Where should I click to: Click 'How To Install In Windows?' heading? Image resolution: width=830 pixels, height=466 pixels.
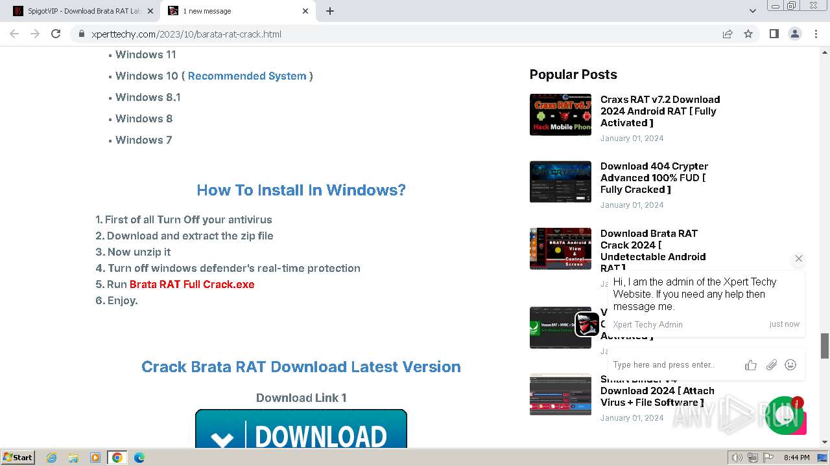tap(301, 190)
